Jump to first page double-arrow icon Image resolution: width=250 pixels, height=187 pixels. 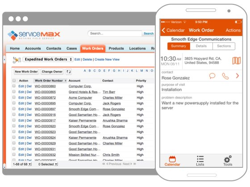point(104,164)
